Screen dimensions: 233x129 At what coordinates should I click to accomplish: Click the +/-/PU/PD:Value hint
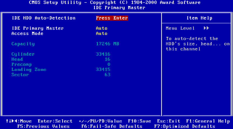100,121
